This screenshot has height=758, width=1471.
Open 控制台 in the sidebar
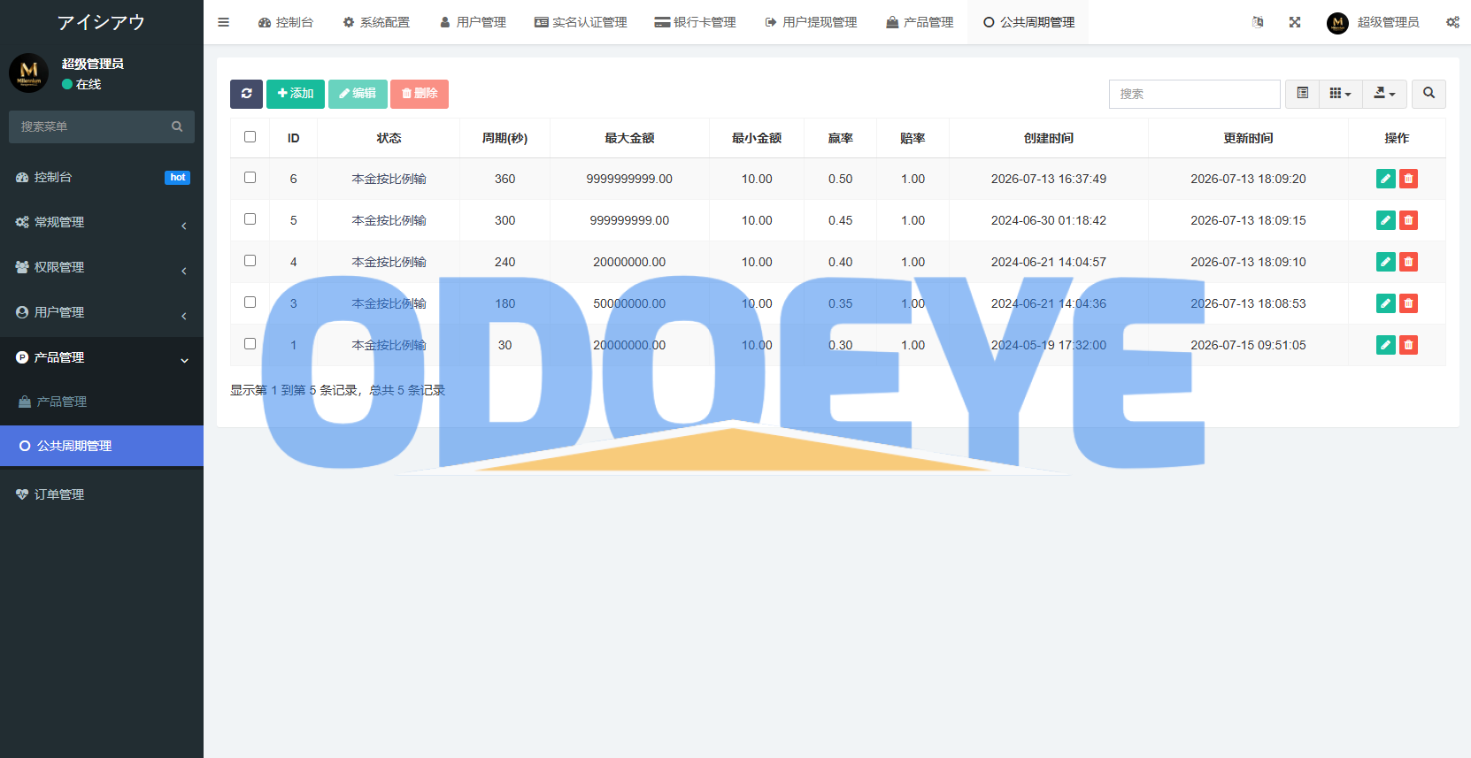click(x=102, y=178)
